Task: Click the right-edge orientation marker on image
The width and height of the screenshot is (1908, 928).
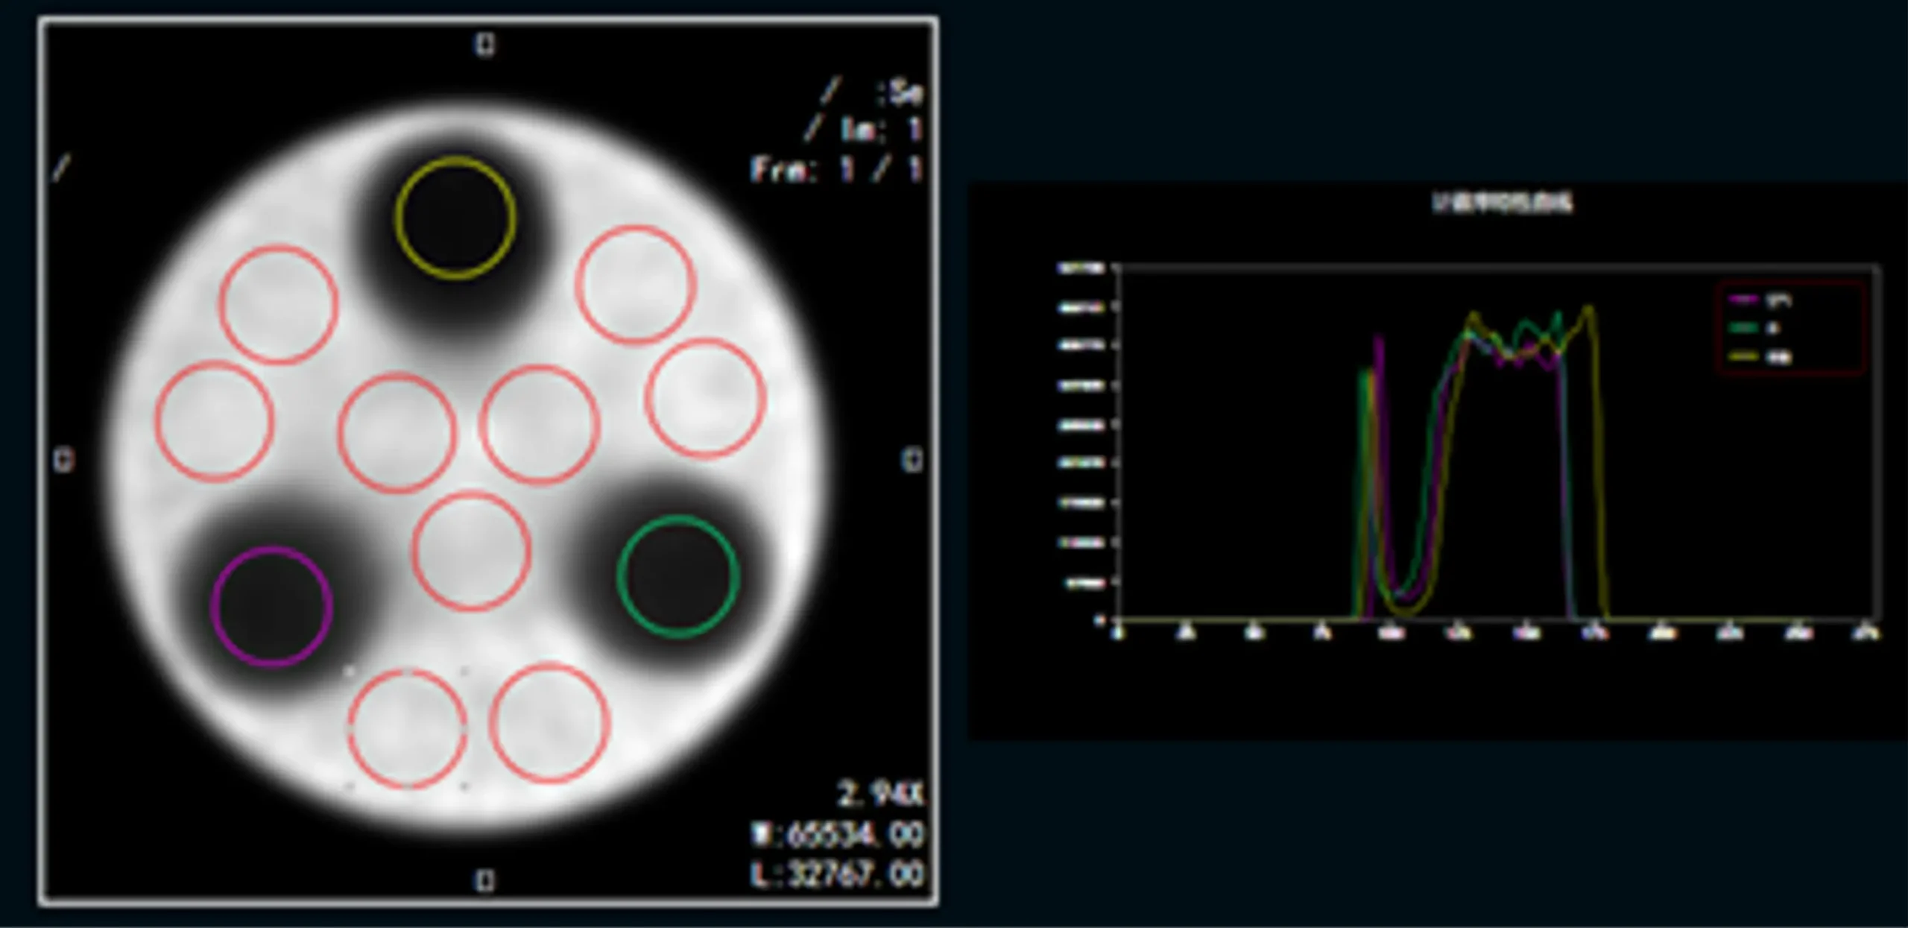Action: [912, 460]
